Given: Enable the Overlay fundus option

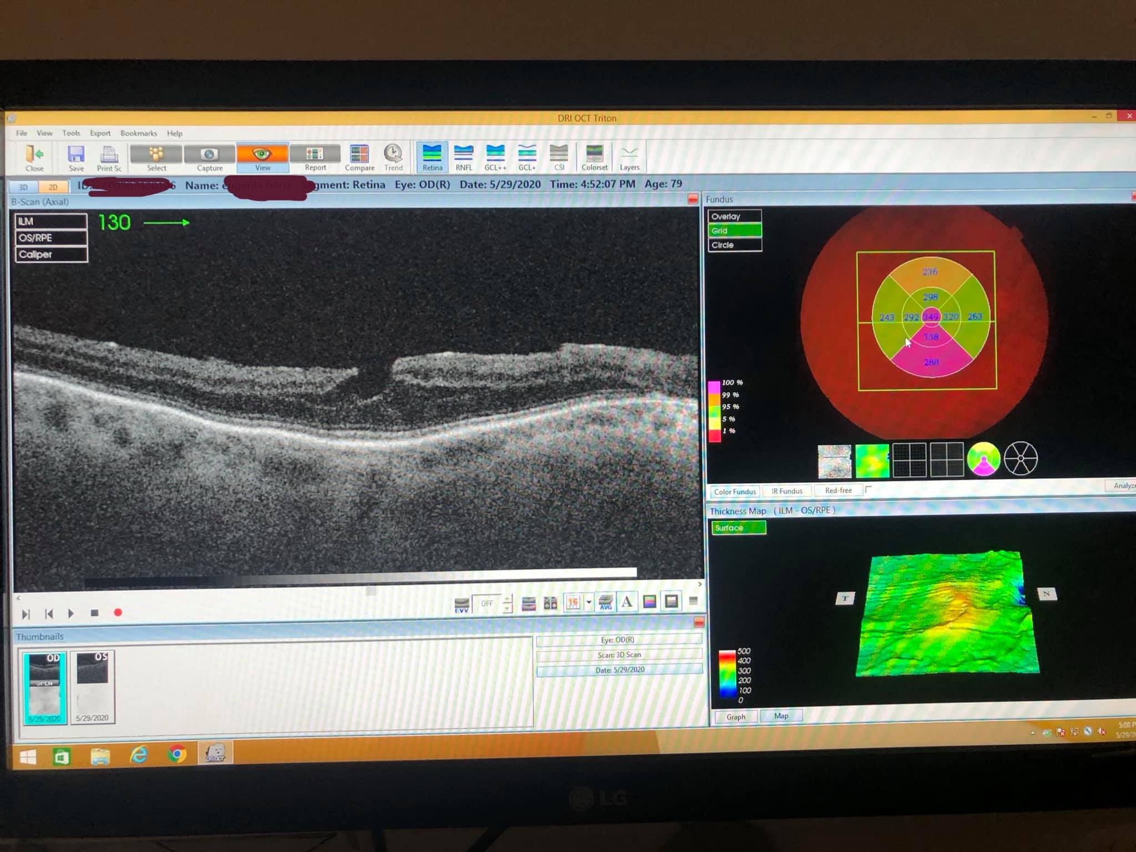Looking at the screenshot, I should 734,216.
